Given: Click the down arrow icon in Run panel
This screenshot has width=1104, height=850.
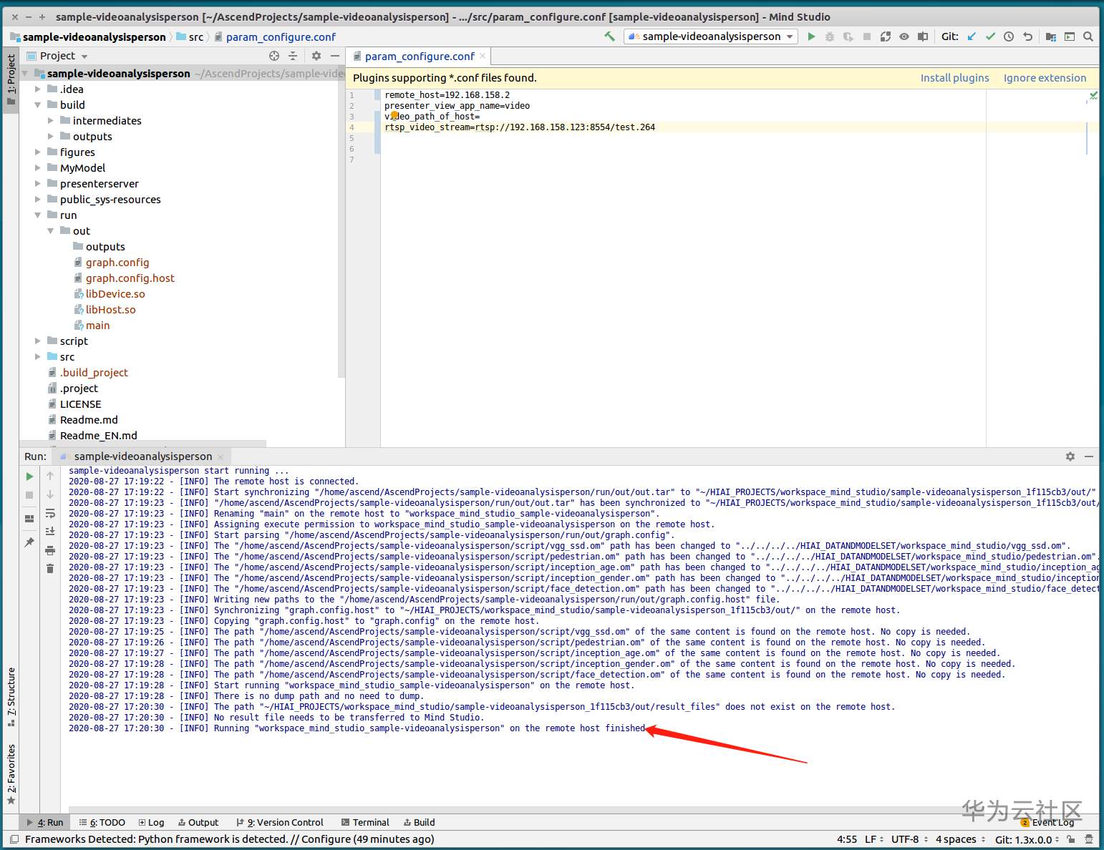Looking at the screenshot, I should (50, 494).
